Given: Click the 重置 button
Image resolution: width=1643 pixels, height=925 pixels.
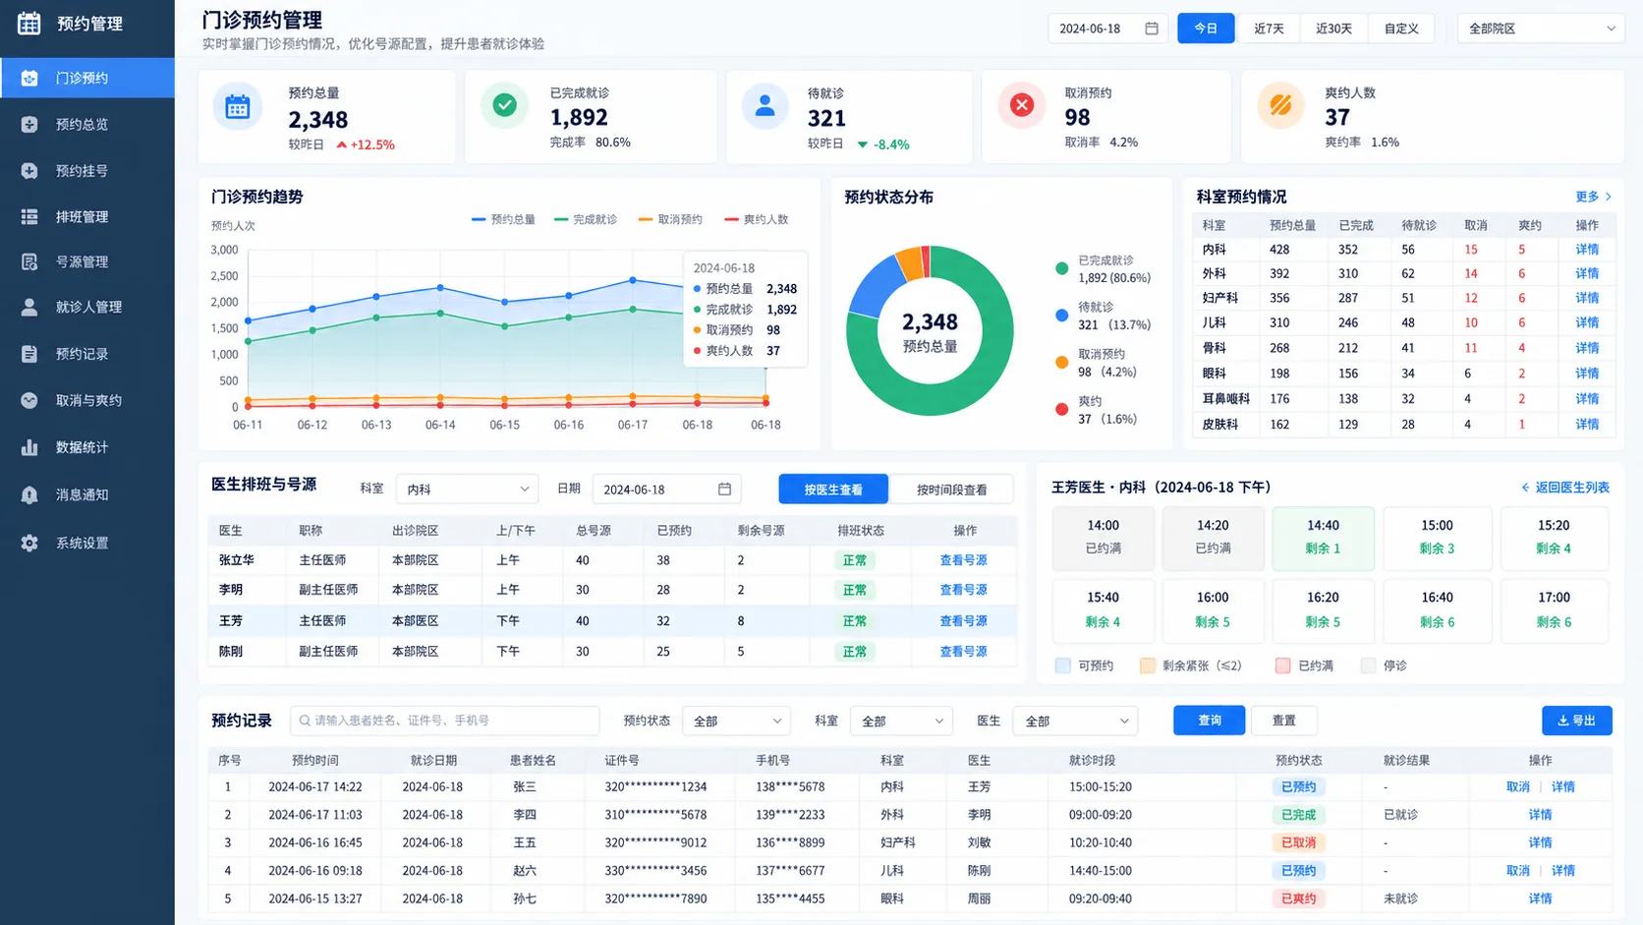Looking at the screenshot, I should click(x=1283, y=721).
